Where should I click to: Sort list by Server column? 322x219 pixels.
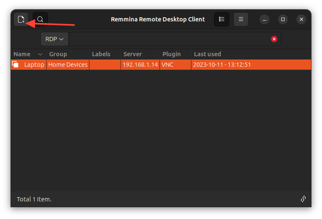(133, 54)
